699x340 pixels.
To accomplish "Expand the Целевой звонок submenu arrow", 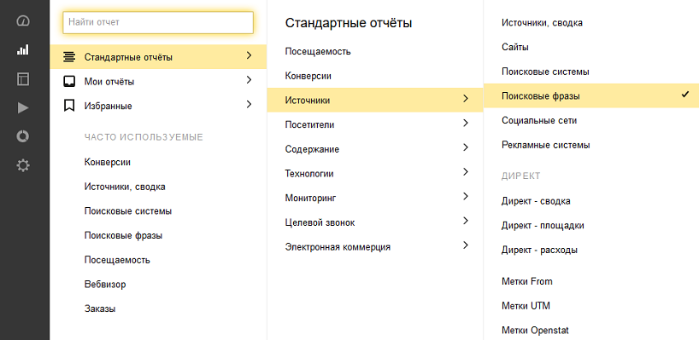I will [x=466, y=221].
